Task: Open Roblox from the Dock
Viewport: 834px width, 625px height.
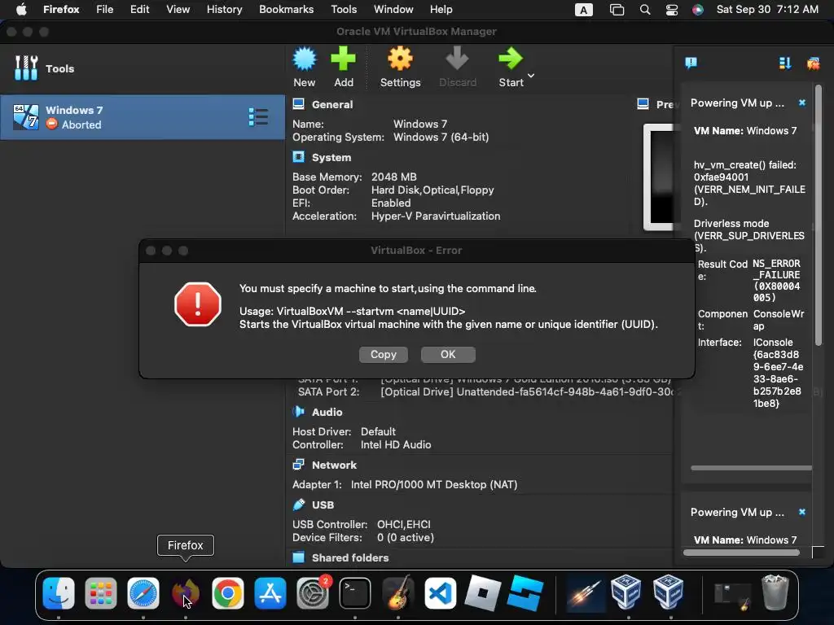Action: pos(482,592)
